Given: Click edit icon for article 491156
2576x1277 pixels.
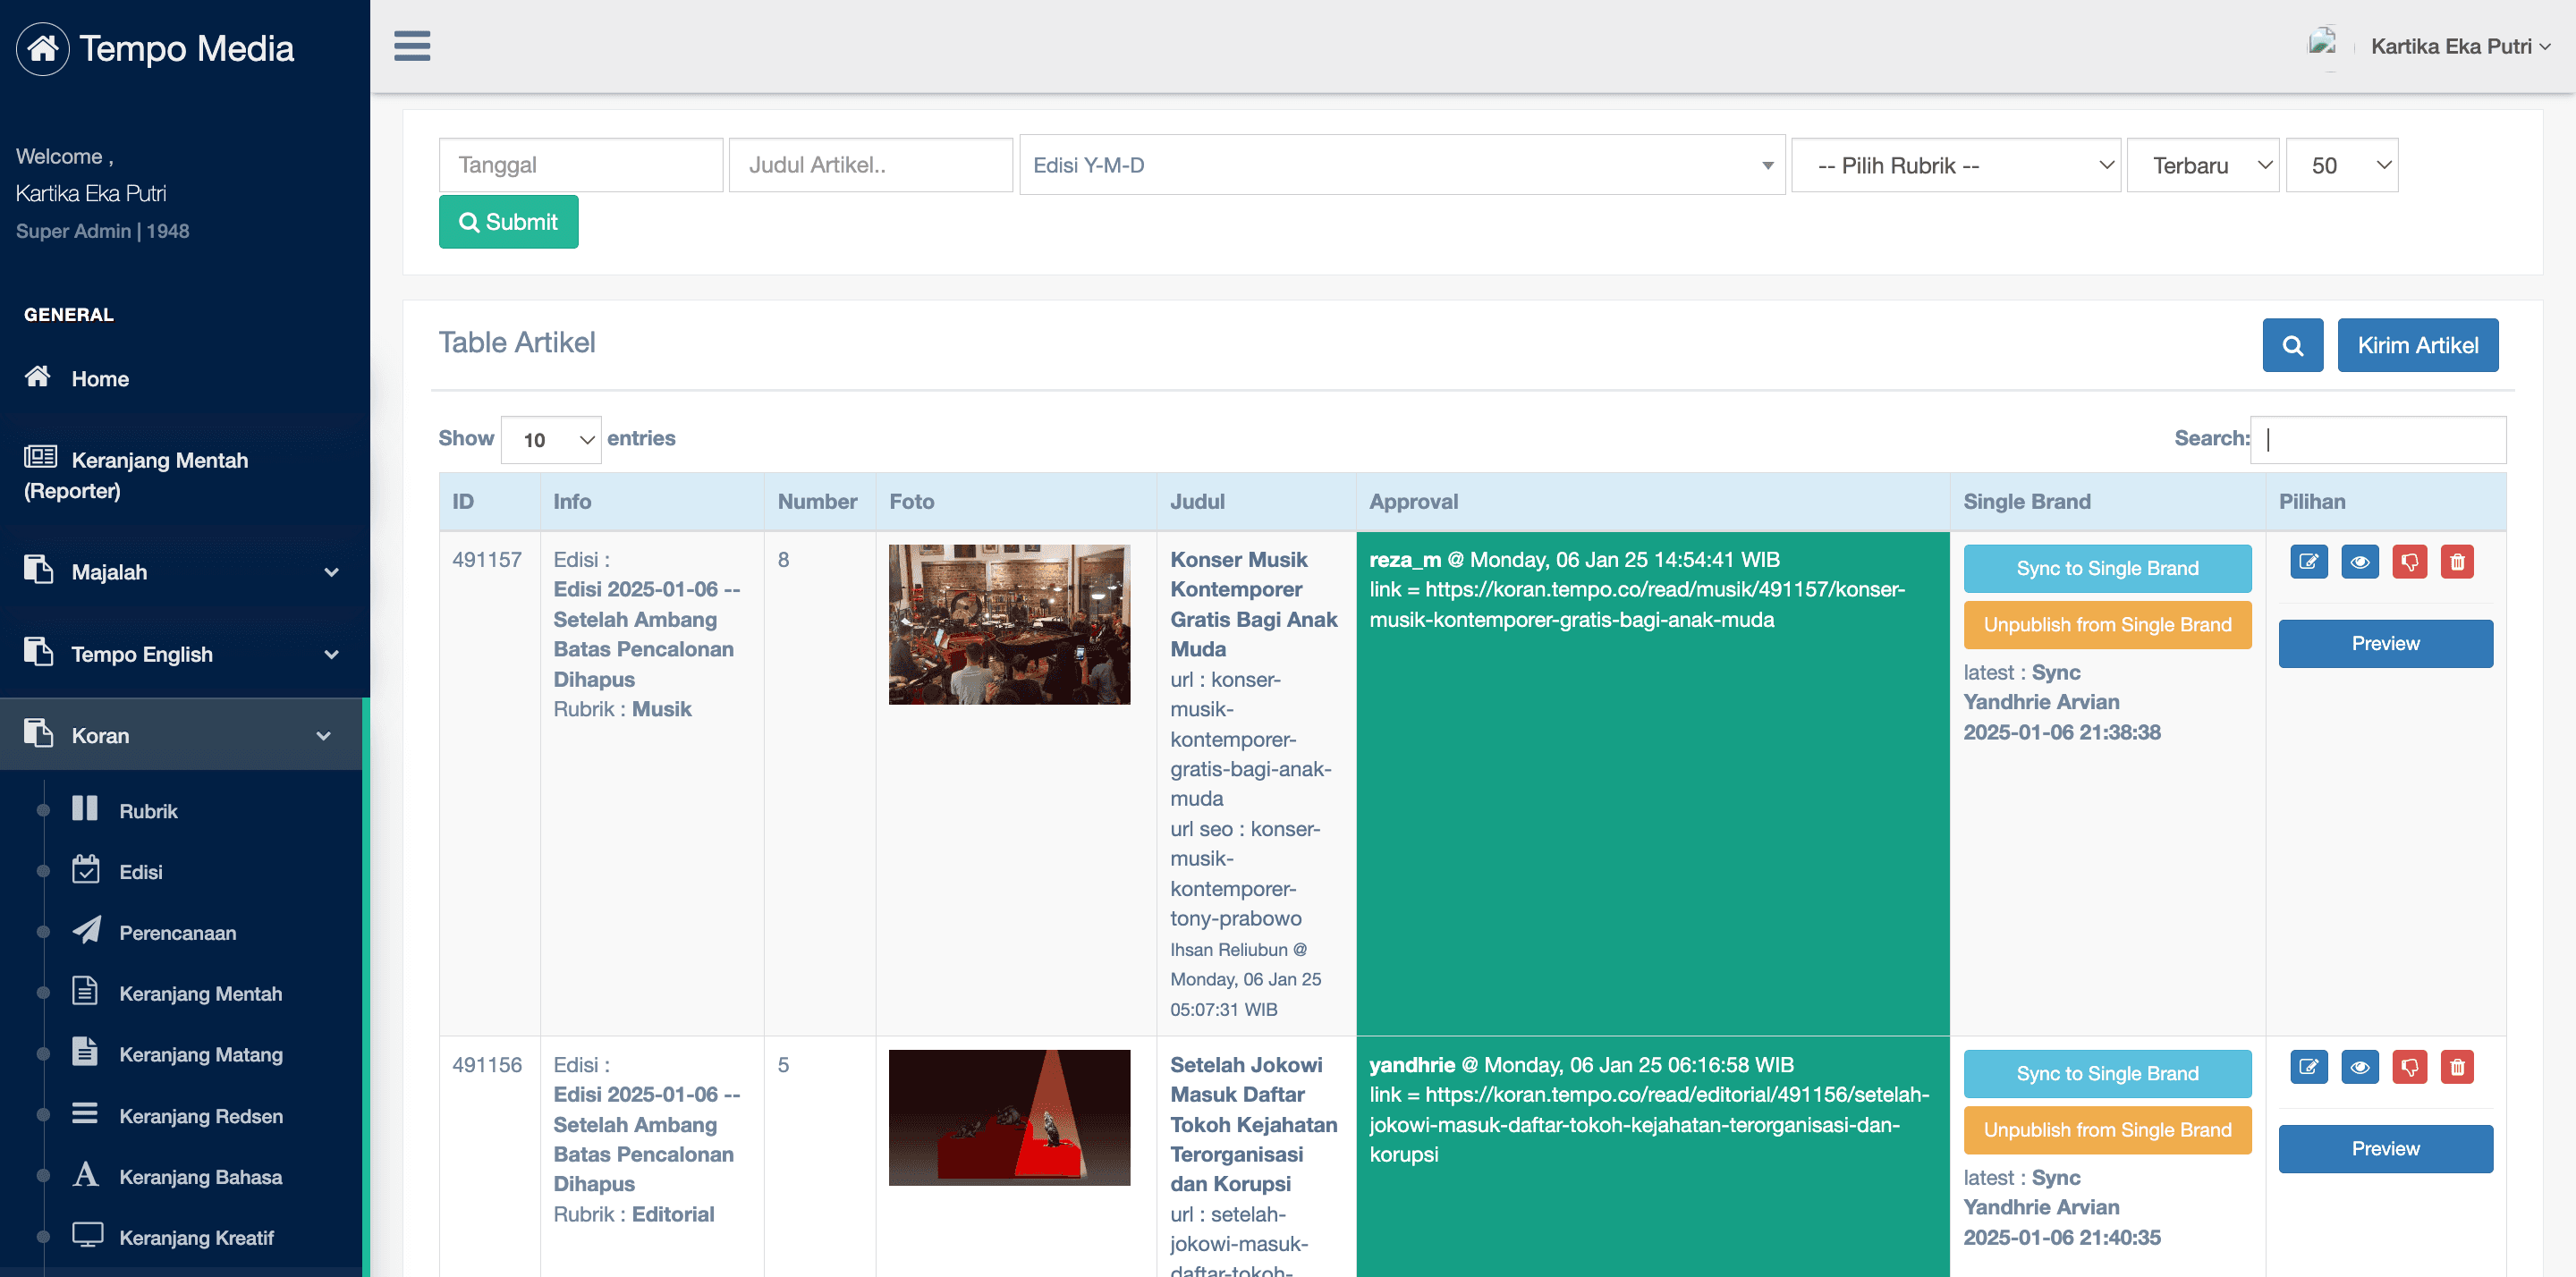Looking at the screenshot, I should pyautogui.click(x=2309, y=1067).
